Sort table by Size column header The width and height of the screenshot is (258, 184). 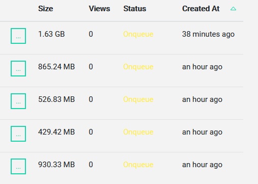coord(45,9)
